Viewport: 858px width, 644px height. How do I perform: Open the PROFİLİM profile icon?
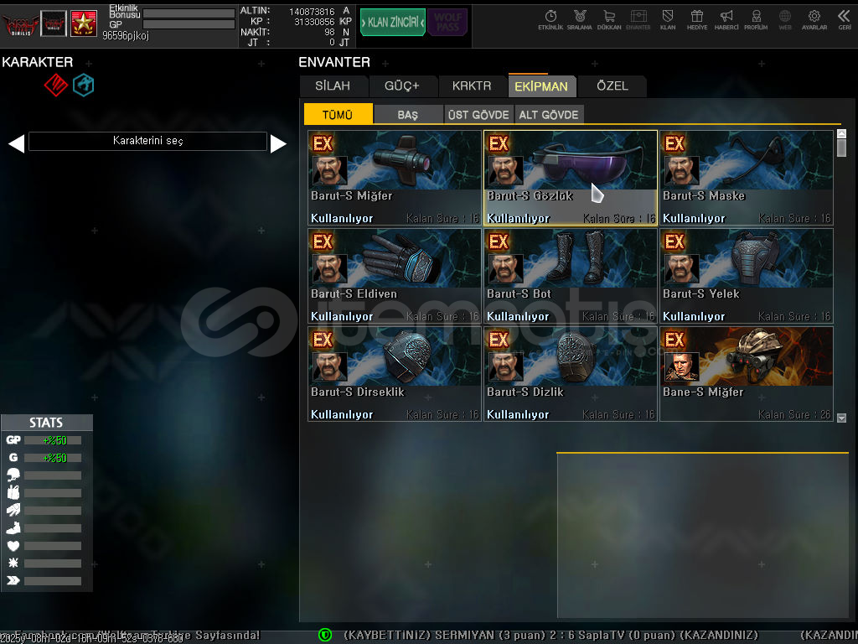click(x=756, y=20)
